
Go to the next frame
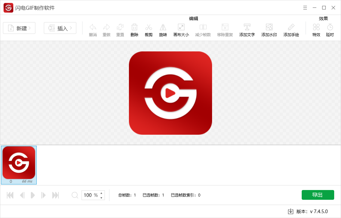[x=43, y=195]
